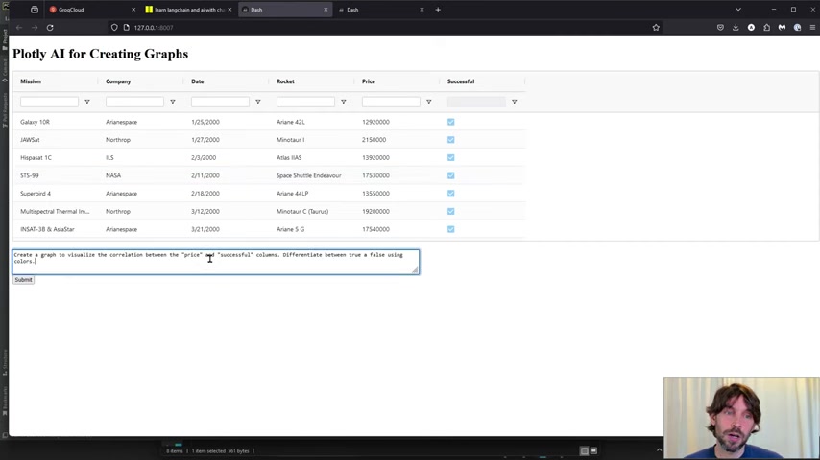Grab the prompt textarea resize handle
The image size is (820, 460).
coord(415,269)
